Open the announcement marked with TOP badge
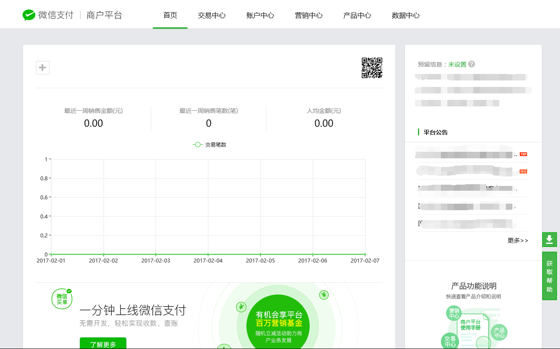 466,154
